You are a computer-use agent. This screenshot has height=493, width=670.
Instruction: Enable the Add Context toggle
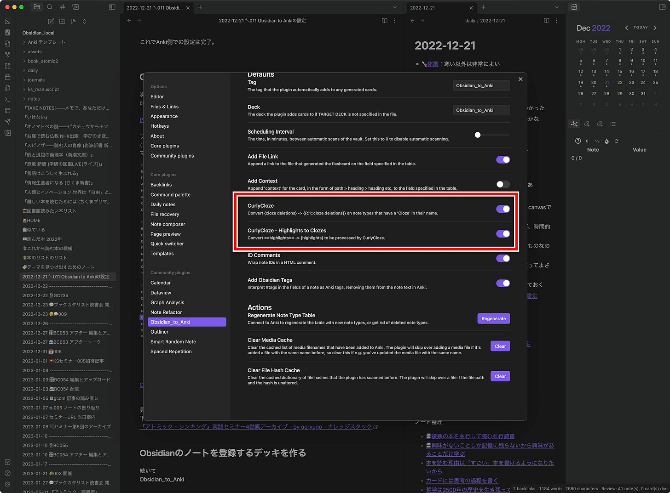(x=503, y=184)
